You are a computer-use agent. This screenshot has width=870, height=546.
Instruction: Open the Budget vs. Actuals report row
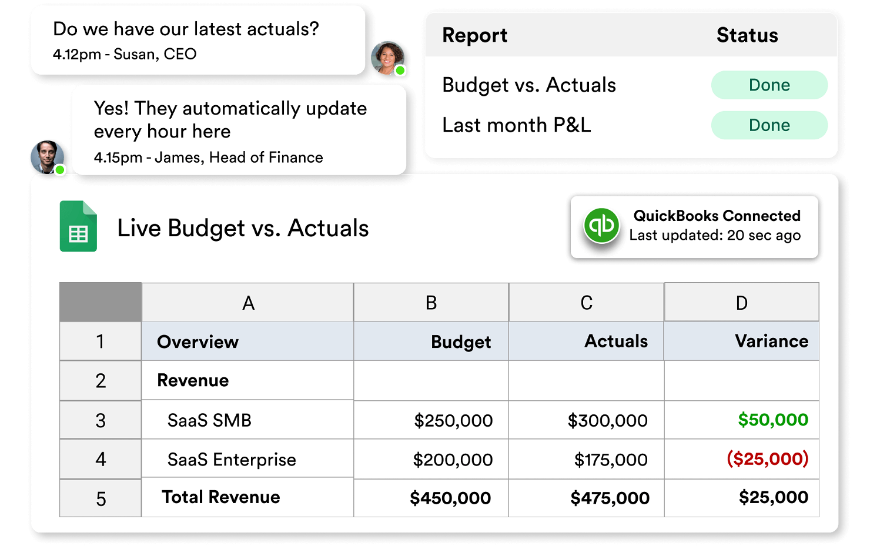coord(631,85)
